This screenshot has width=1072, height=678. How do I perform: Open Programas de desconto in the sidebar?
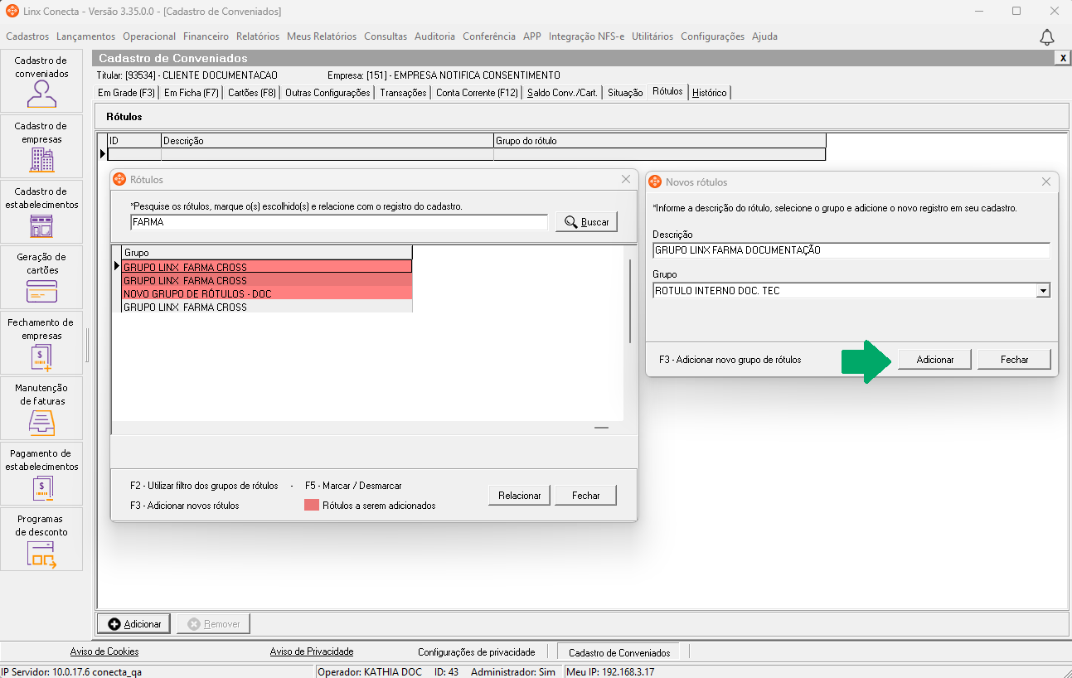click(x=41, y=540)
